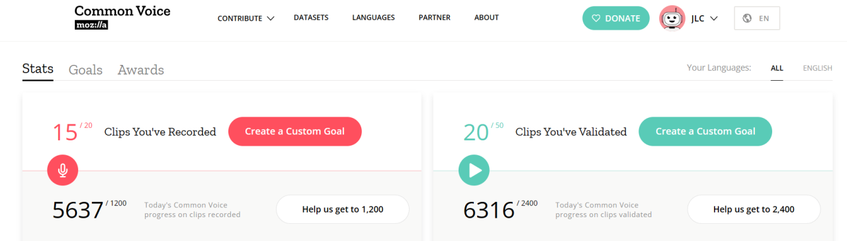Click Help us get to 1,200

pos(343,209)
